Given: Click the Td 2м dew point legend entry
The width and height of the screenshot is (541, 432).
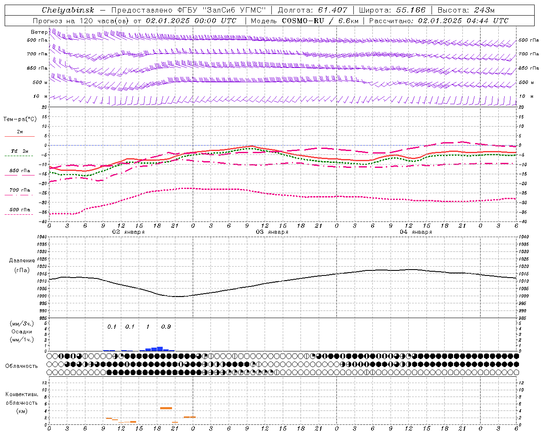Looking at the screenshot, I should coord(20,151).
